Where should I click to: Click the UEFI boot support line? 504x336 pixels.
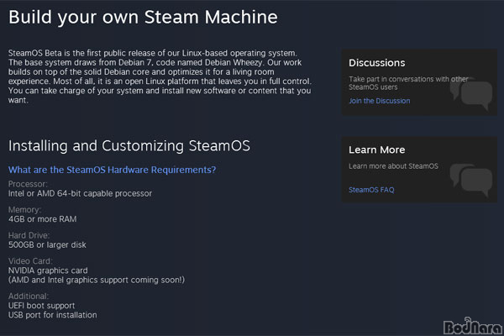point(41,306)
